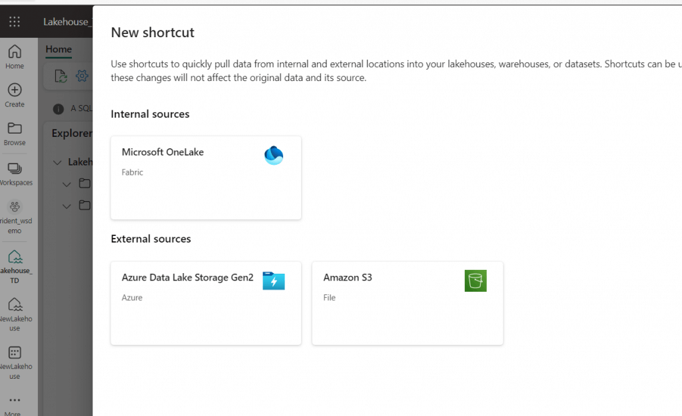
Task: Click the Lakehouse title in header
Action: point(67,22)
